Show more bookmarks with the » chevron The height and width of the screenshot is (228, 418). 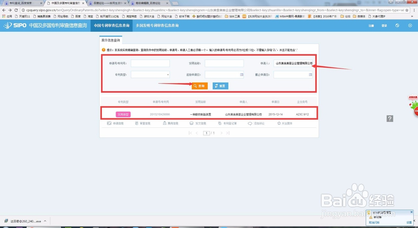tap(412, 16)
